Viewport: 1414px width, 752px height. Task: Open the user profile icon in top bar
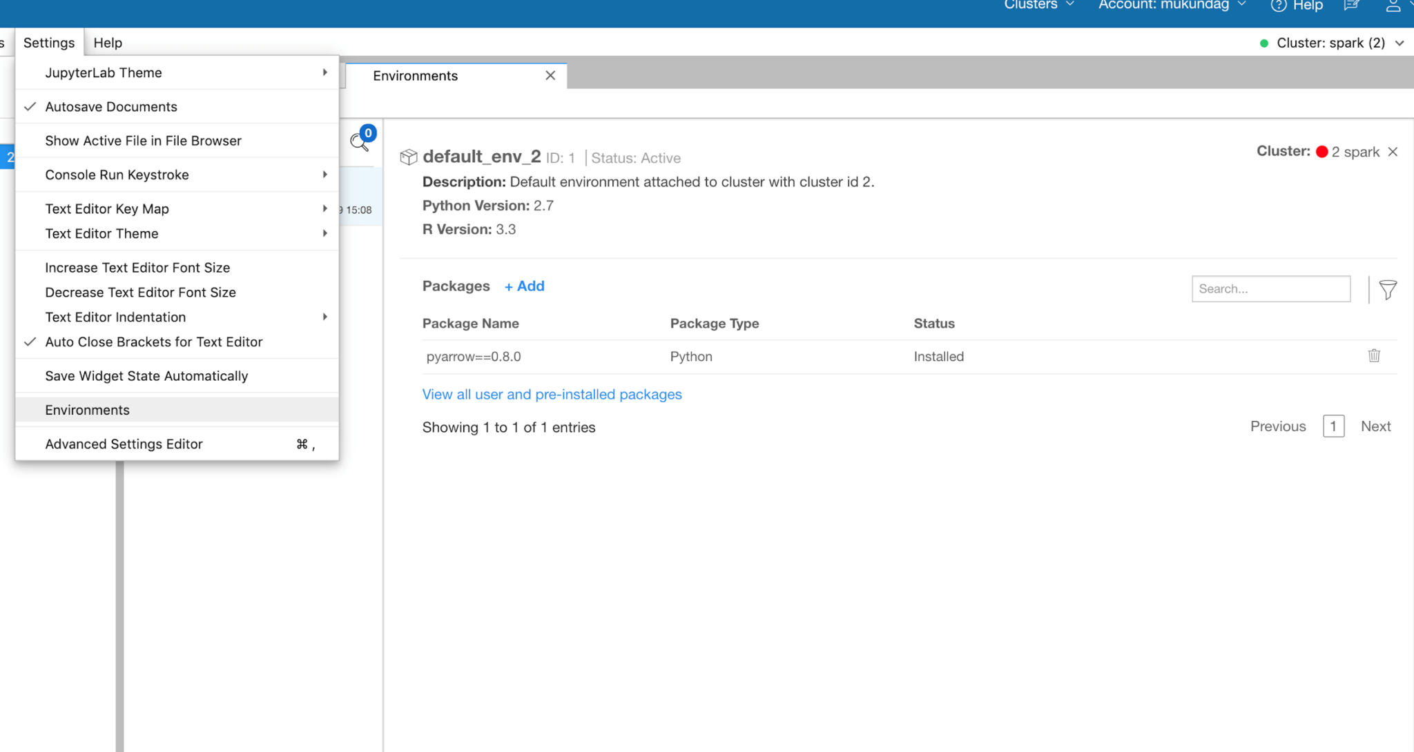1393,6
